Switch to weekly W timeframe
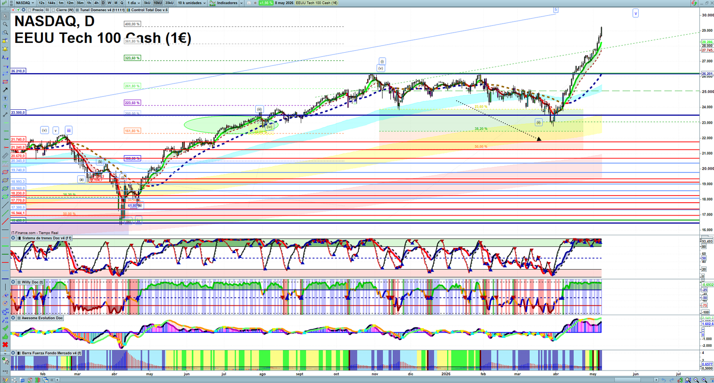This screenshot has width=714, height=383. pyautogui.click(x=109, y=3)
